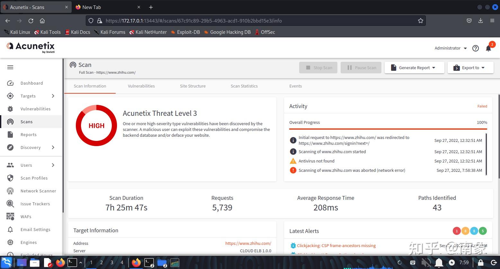Click the Pause Scan button

pos(361,68)
